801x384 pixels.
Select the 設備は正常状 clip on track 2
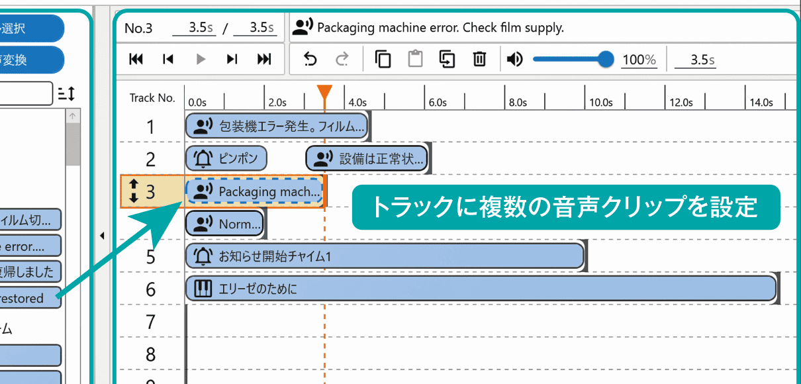tap(367, 159)
